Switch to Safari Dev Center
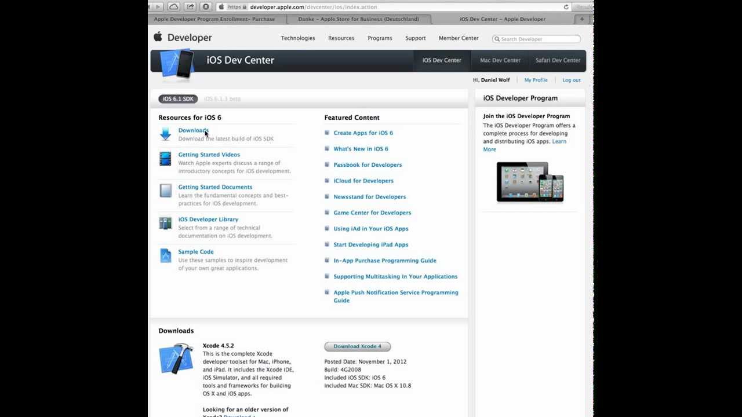 click(558, 60)
